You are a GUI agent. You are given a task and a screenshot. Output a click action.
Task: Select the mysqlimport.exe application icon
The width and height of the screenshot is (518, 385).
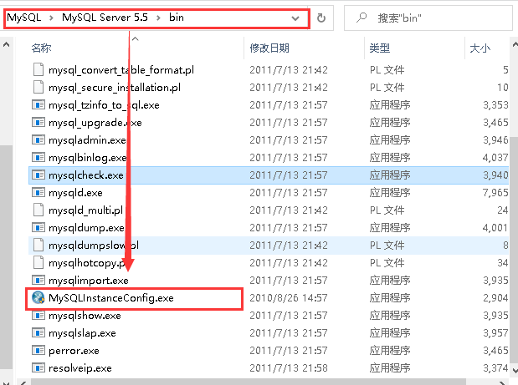point(38,280)
